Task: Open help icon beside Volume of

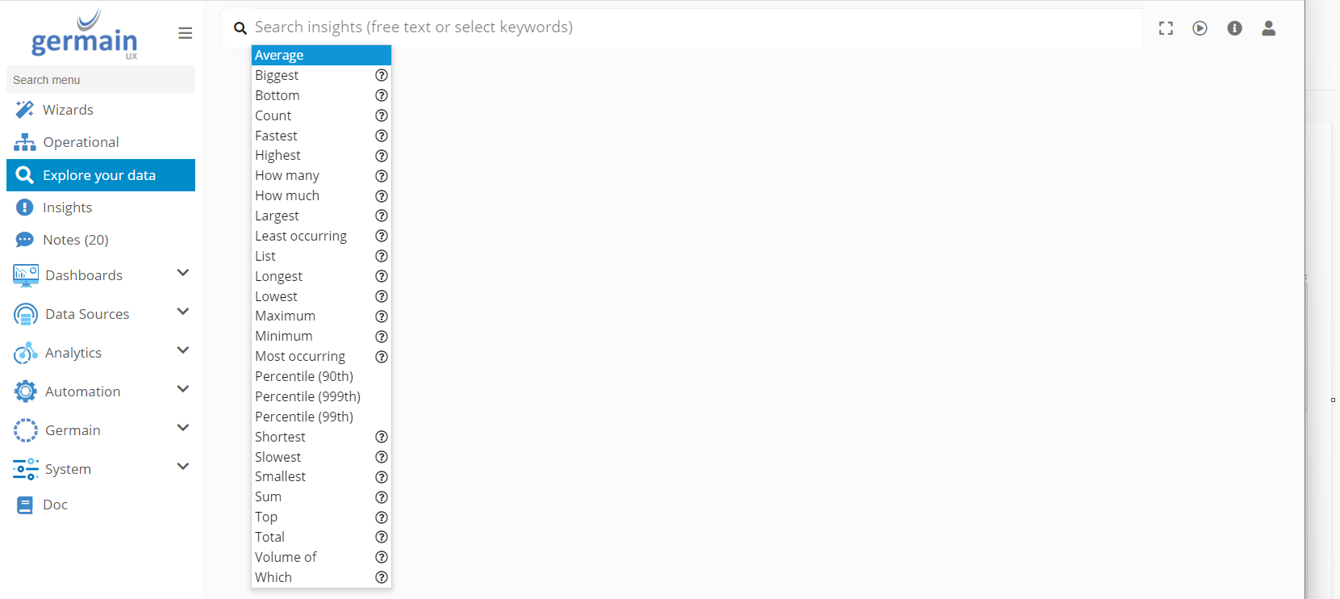Action: click(x=382, y=557)
